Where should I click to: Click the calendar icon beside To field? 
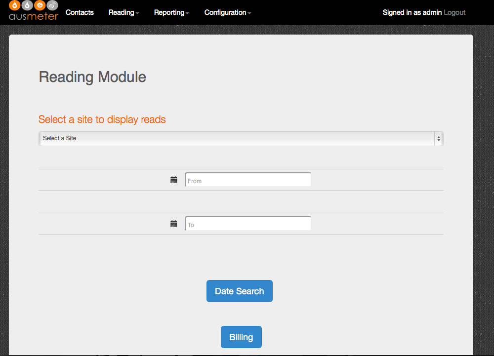coord(173,224)
